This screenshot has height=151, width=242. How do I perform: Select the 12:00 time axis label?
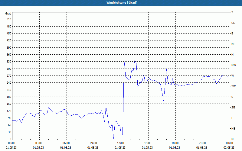[121, 143]
